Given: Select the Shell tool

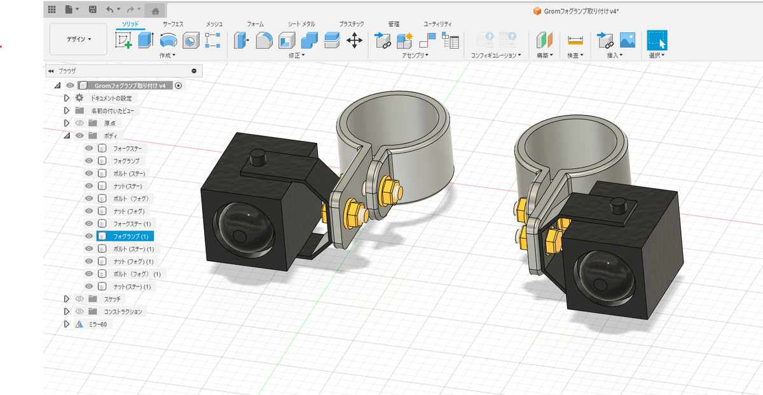Looking at the screenshot, I should [287, 41].
